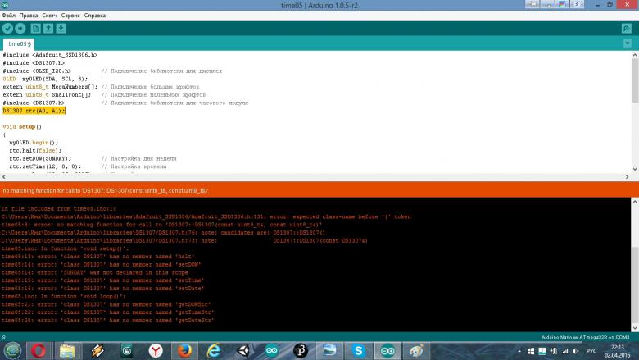Viewport: 639px width, 360px height.
Task: Click the editor scrollbar down arrow
Action: pos(635,169)
